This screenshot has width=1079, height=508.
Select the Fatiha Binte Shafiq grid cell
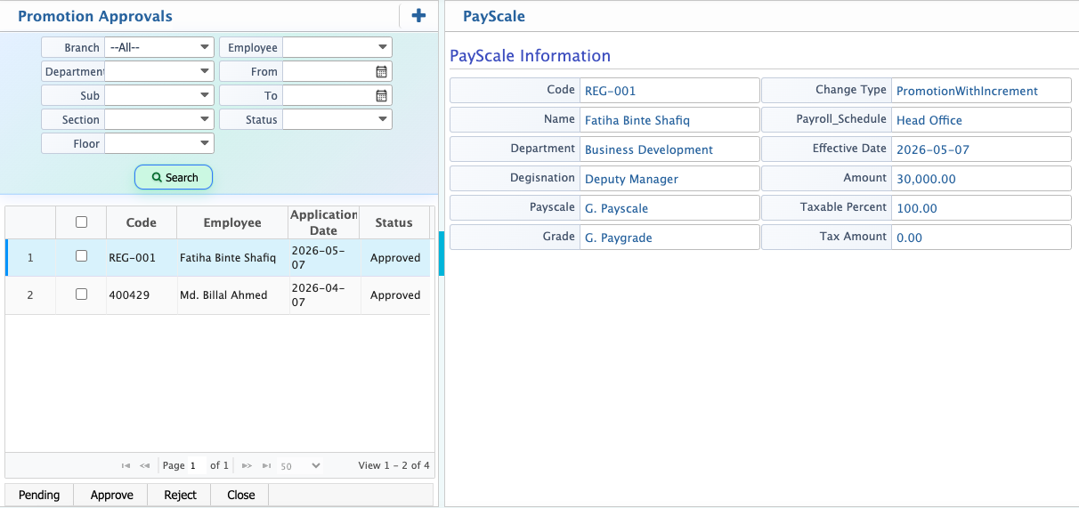coord(232,257)
